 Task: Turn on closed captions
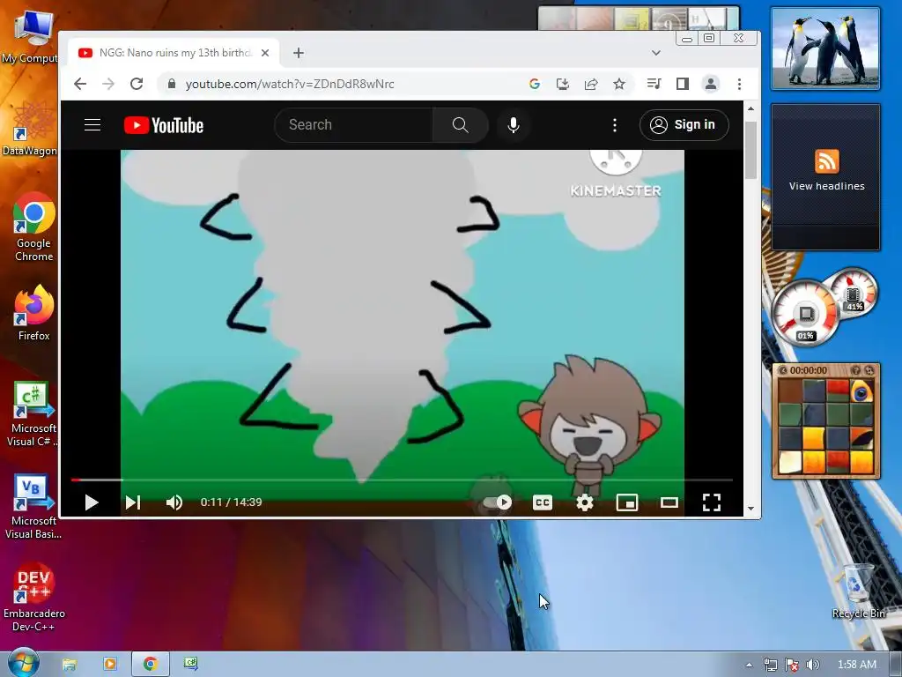pos(543,502)
